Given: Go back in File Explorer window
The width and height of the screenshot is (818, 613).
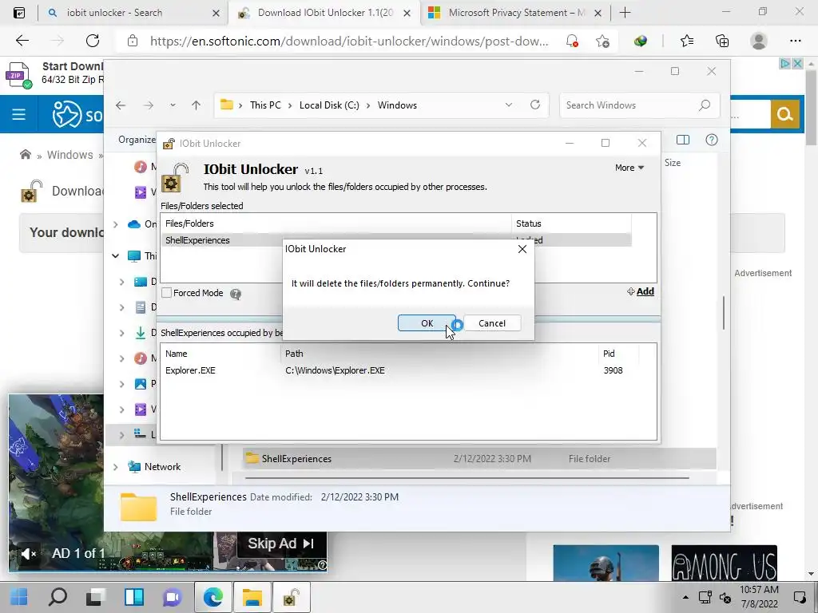Looking at the screenshot, I should tap(121, 105).
